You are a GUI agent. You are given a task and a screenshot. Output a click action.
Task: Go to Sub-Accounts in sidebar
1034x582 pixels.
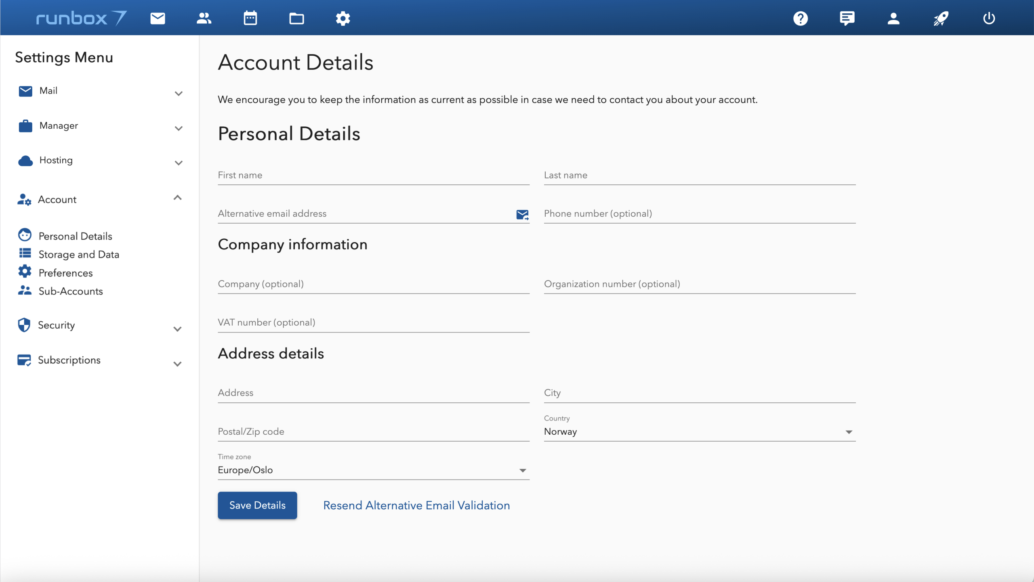coord(71,291)
